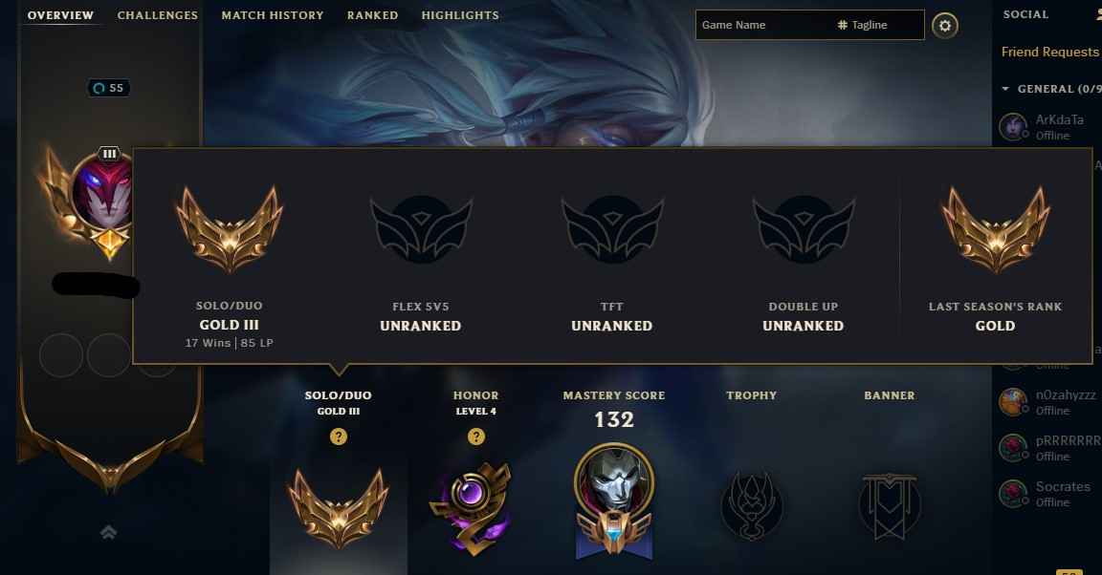Viewport: 1102px width, 575px height.
Task: Click the Solo/Duo emblem below the tooltip
Action: pyautogui.click(x=339, y=507)
